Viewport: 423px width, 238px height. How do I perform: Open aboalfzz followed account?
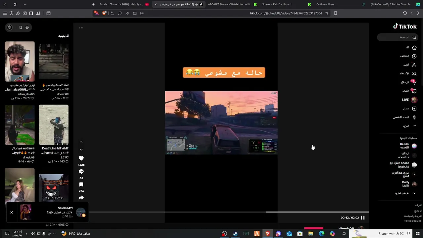407,155
